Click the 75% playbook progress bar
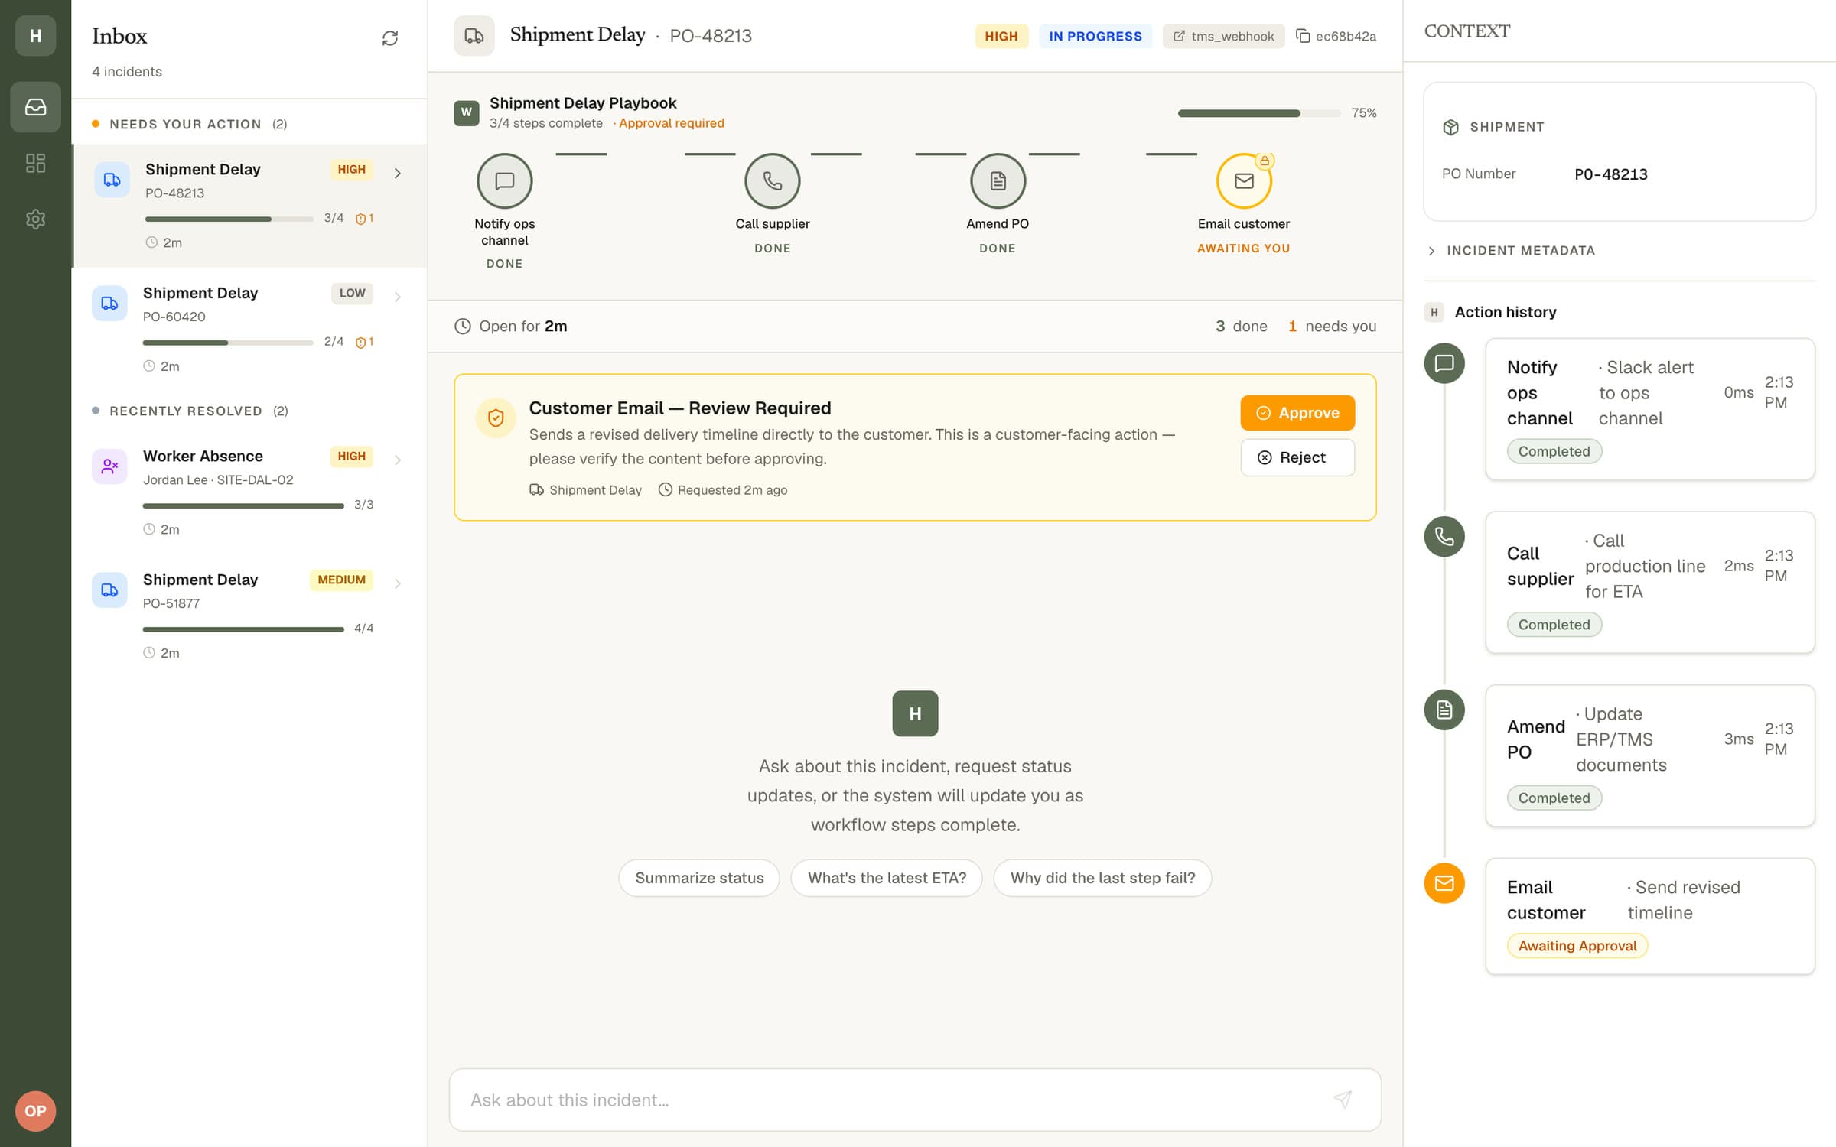The image size is (1836, 1147). coord(1258,113)
